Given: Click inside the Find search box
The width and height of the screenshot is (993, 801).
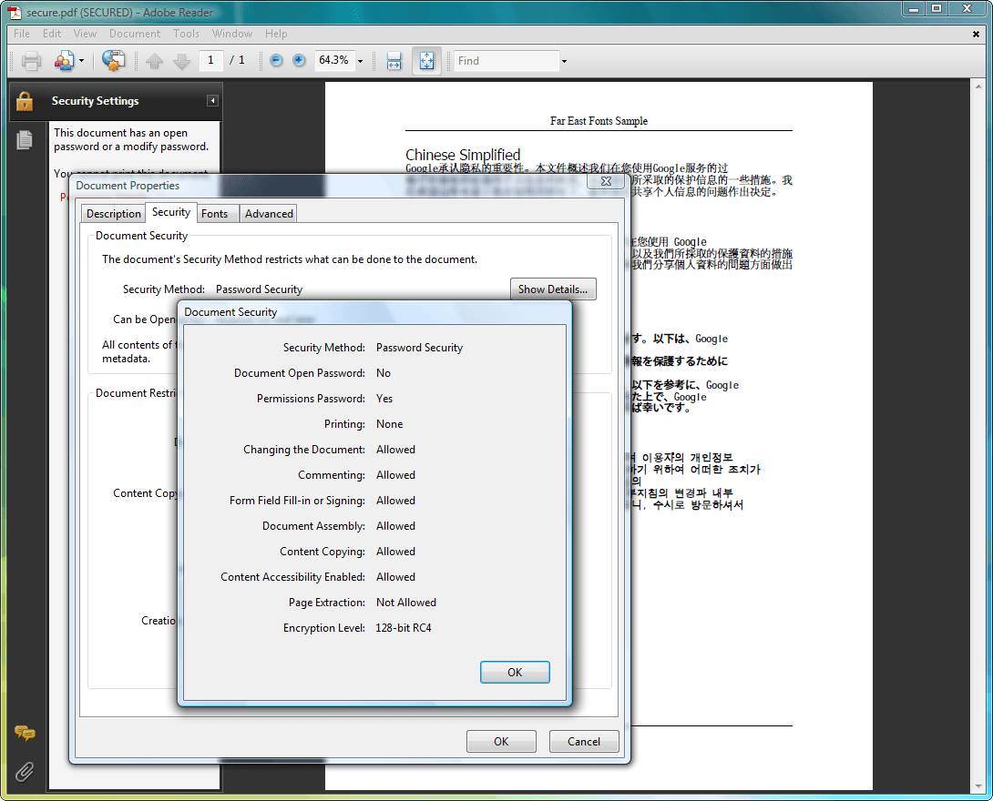Looking at the screenshot, I should point(507,61).
